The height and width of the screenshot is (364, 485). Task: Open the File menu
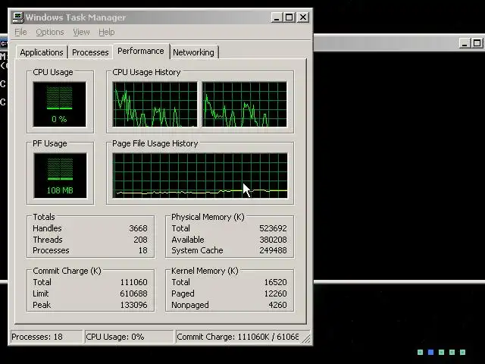[x=20, y=32]
